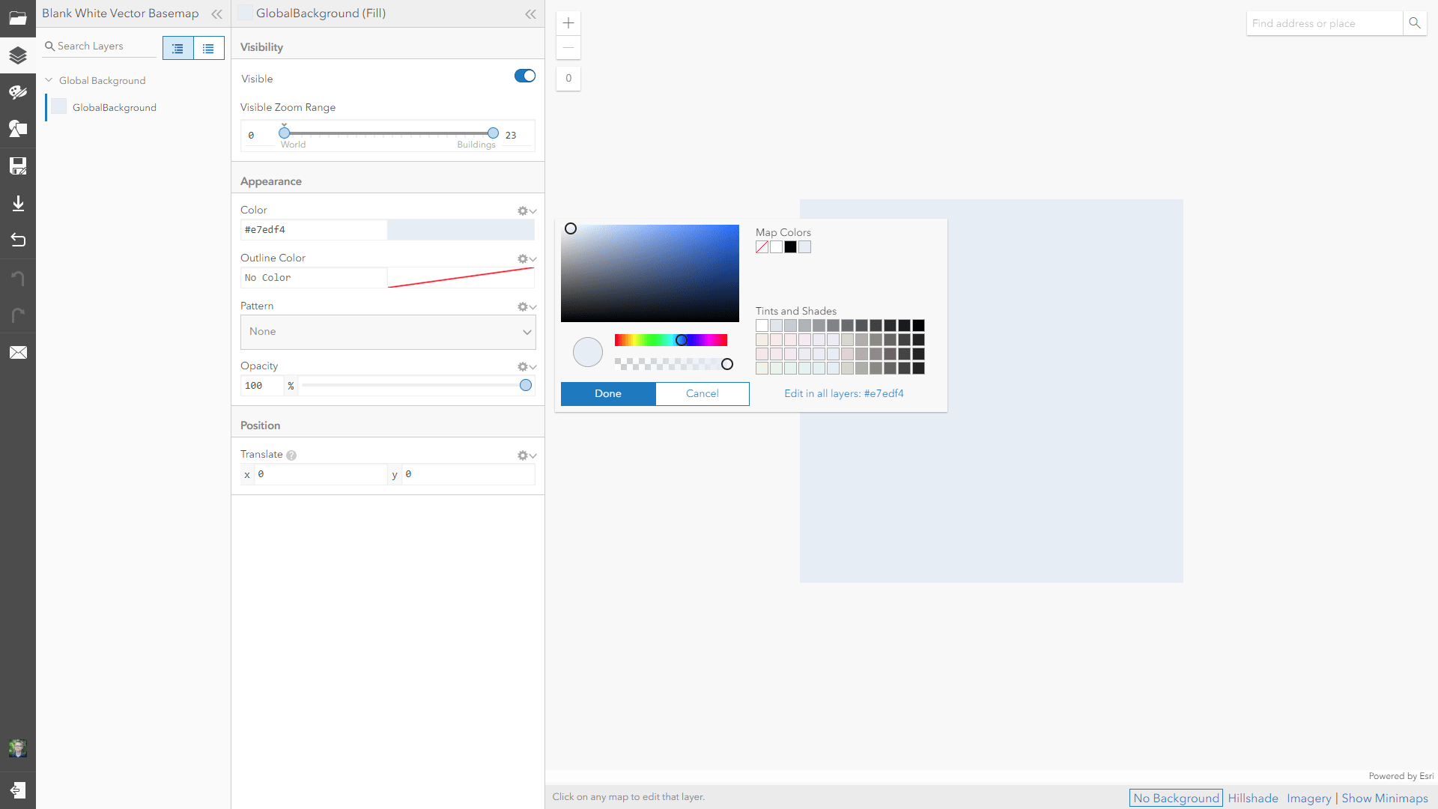Open the styles folder icon
The width and height of the screenshot is (1438, 809).
[x=18, y=18]
